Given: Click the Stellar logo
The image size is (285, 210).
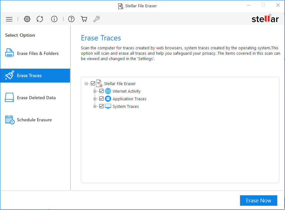Looking at the screenshot, I should pos(265,19).
